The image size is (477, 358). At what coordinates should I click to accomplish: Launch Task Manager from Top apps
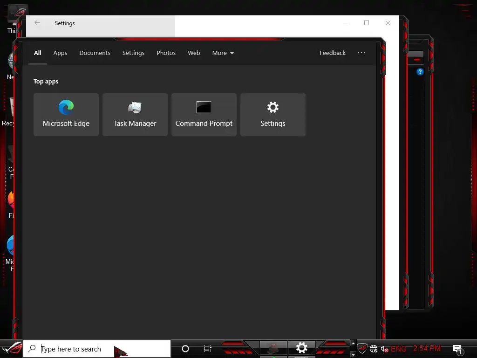coord(135,115)
